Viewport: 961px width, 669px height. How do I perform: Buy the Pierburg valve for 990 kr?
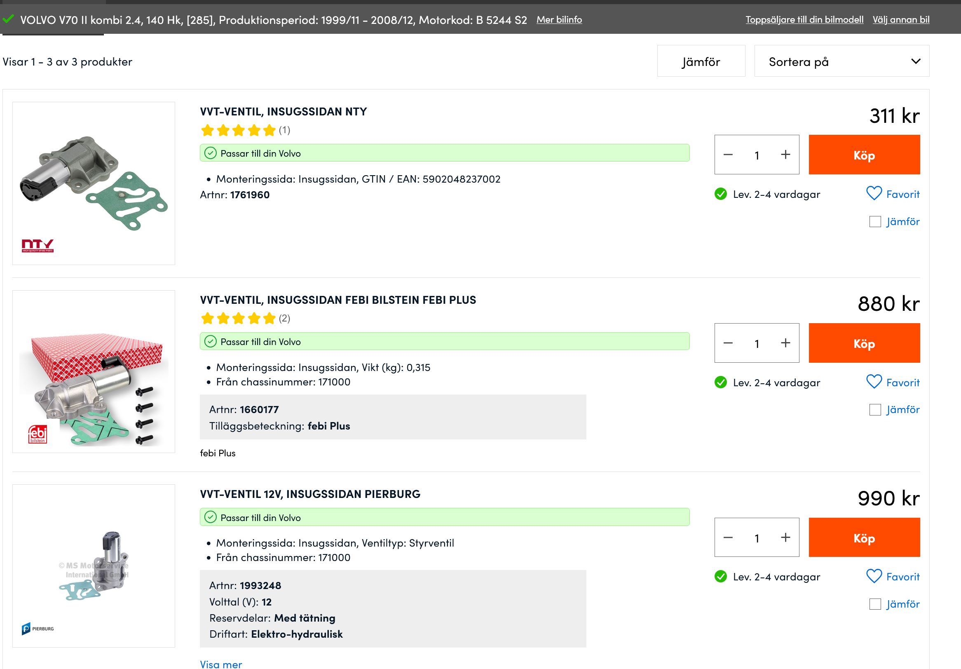click(864, 537)
